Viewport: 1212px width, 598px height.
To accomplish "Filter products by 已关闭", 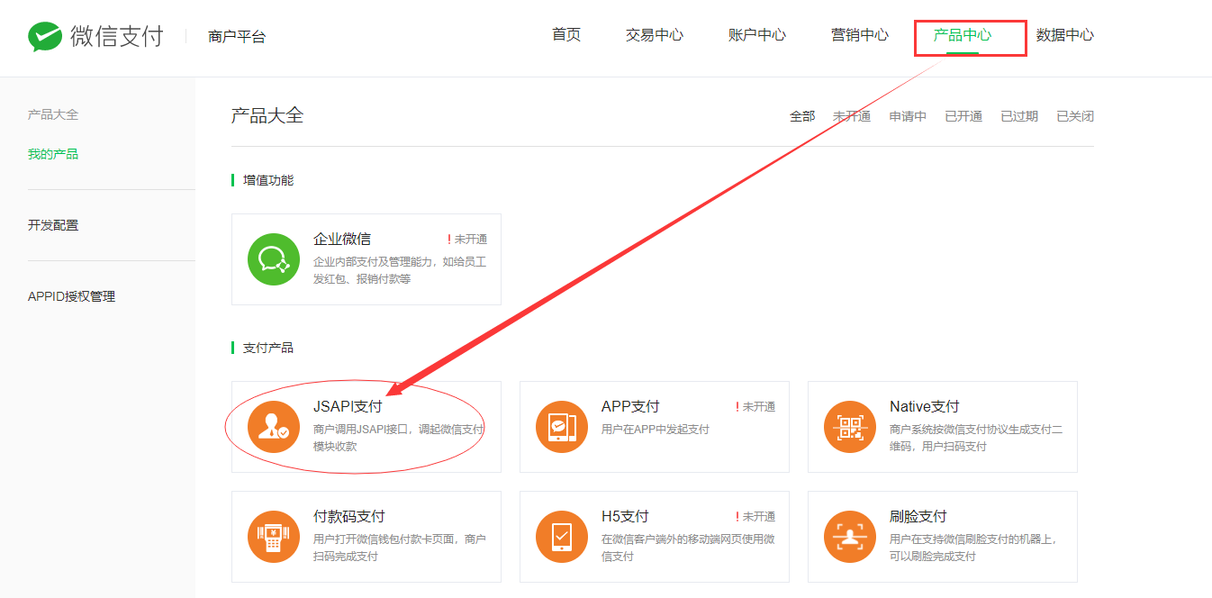I will coord(1075,116).
